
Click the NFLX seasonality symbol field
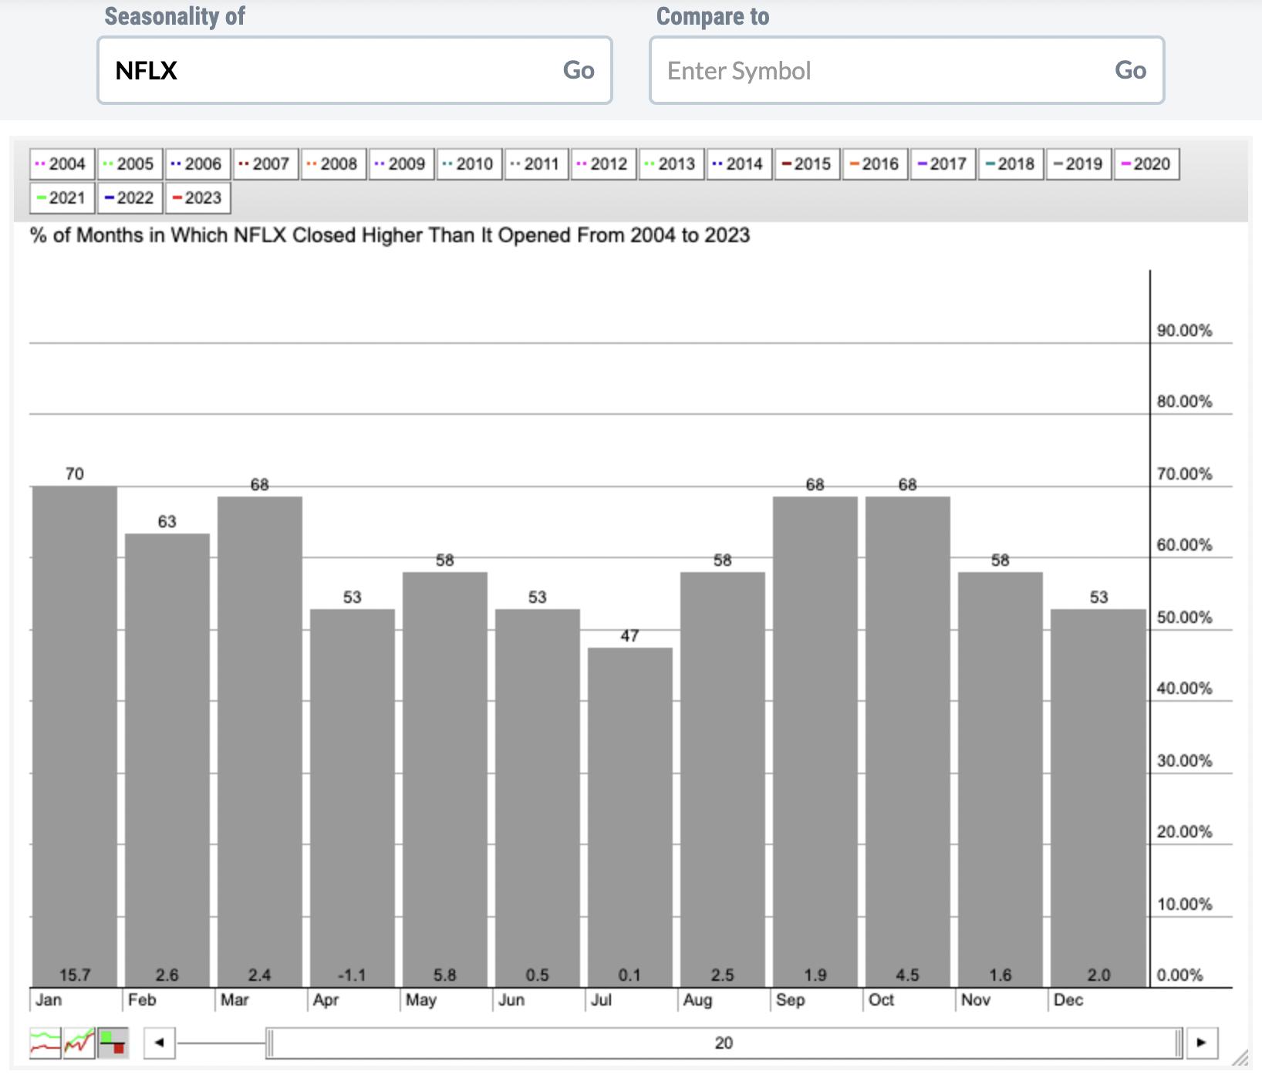coord(332,71)
